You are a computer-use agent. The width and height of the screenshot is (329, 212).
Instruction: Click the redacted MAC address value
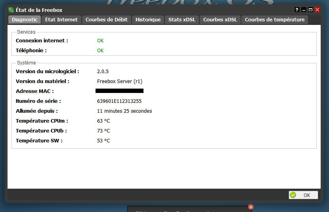(x=119, y=91)
